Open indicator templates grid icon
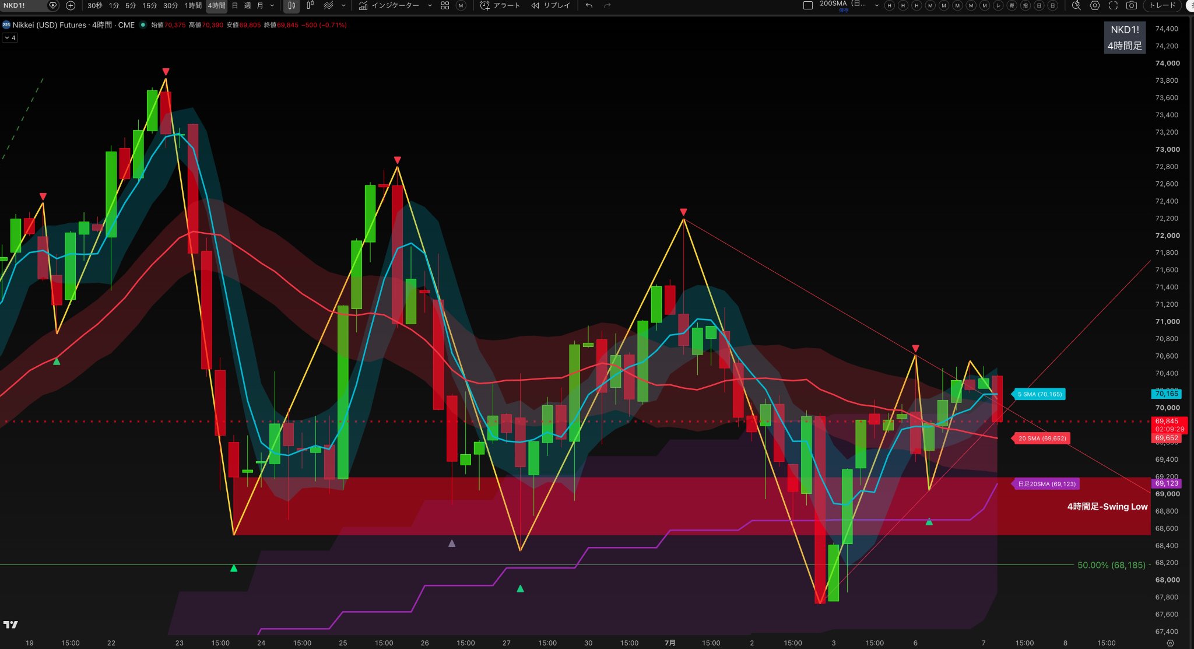The width and height of the screenshot is (1194, 649). coord(445,5)
